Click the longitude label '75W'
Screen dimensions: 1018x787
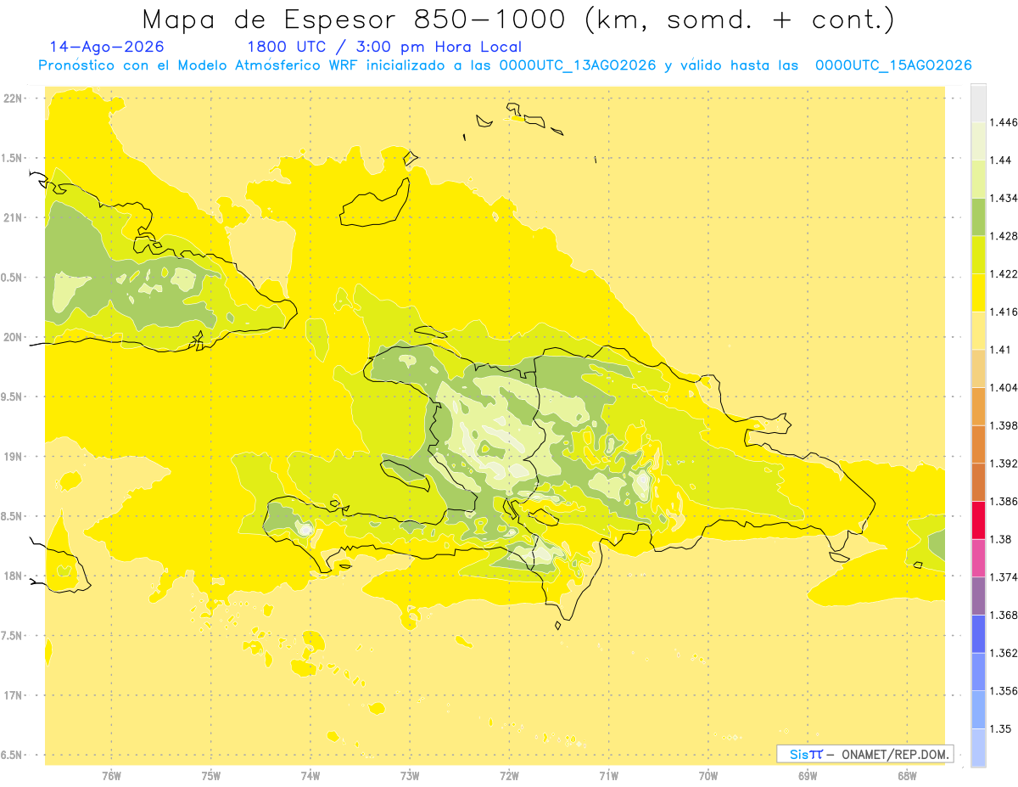pyautogui.click(x=211, y=775)
